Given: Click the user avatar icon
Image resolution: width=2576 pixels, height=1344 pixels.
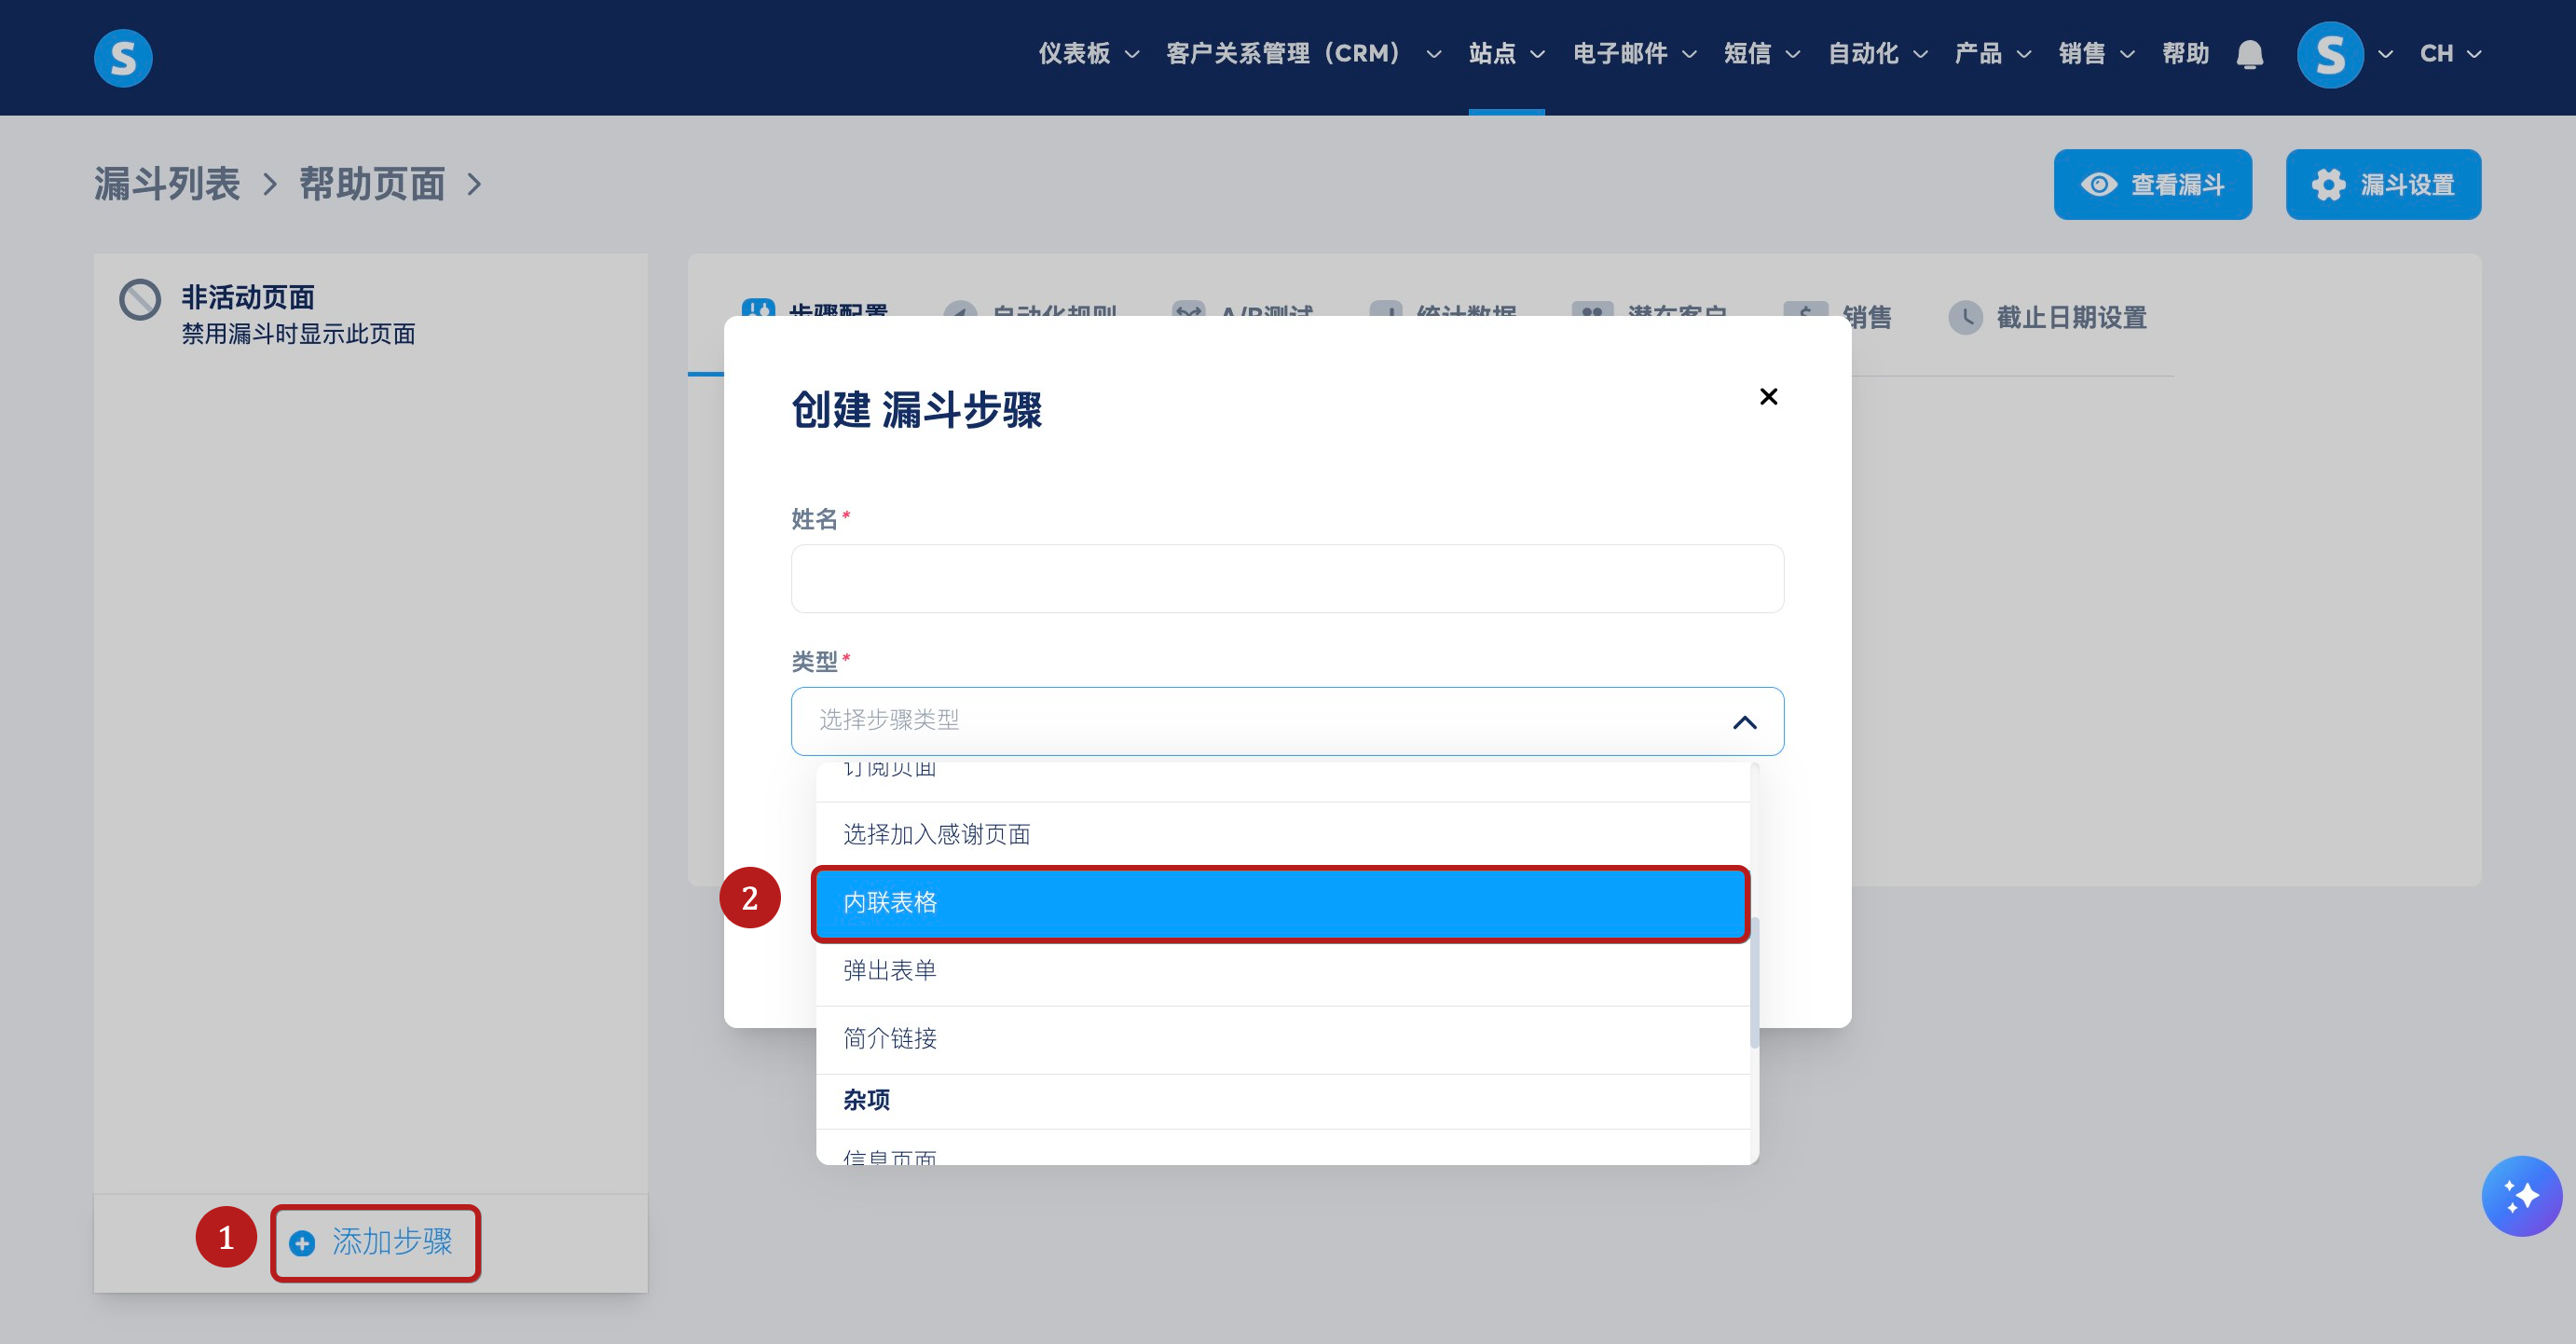Looking at the screenshot, I should pyautogui.click(x=2330, y=54).
